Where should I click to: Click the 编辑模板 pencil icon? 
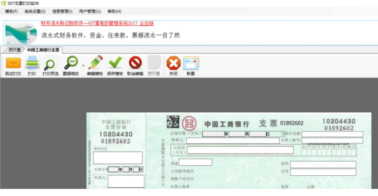(95, 63)
